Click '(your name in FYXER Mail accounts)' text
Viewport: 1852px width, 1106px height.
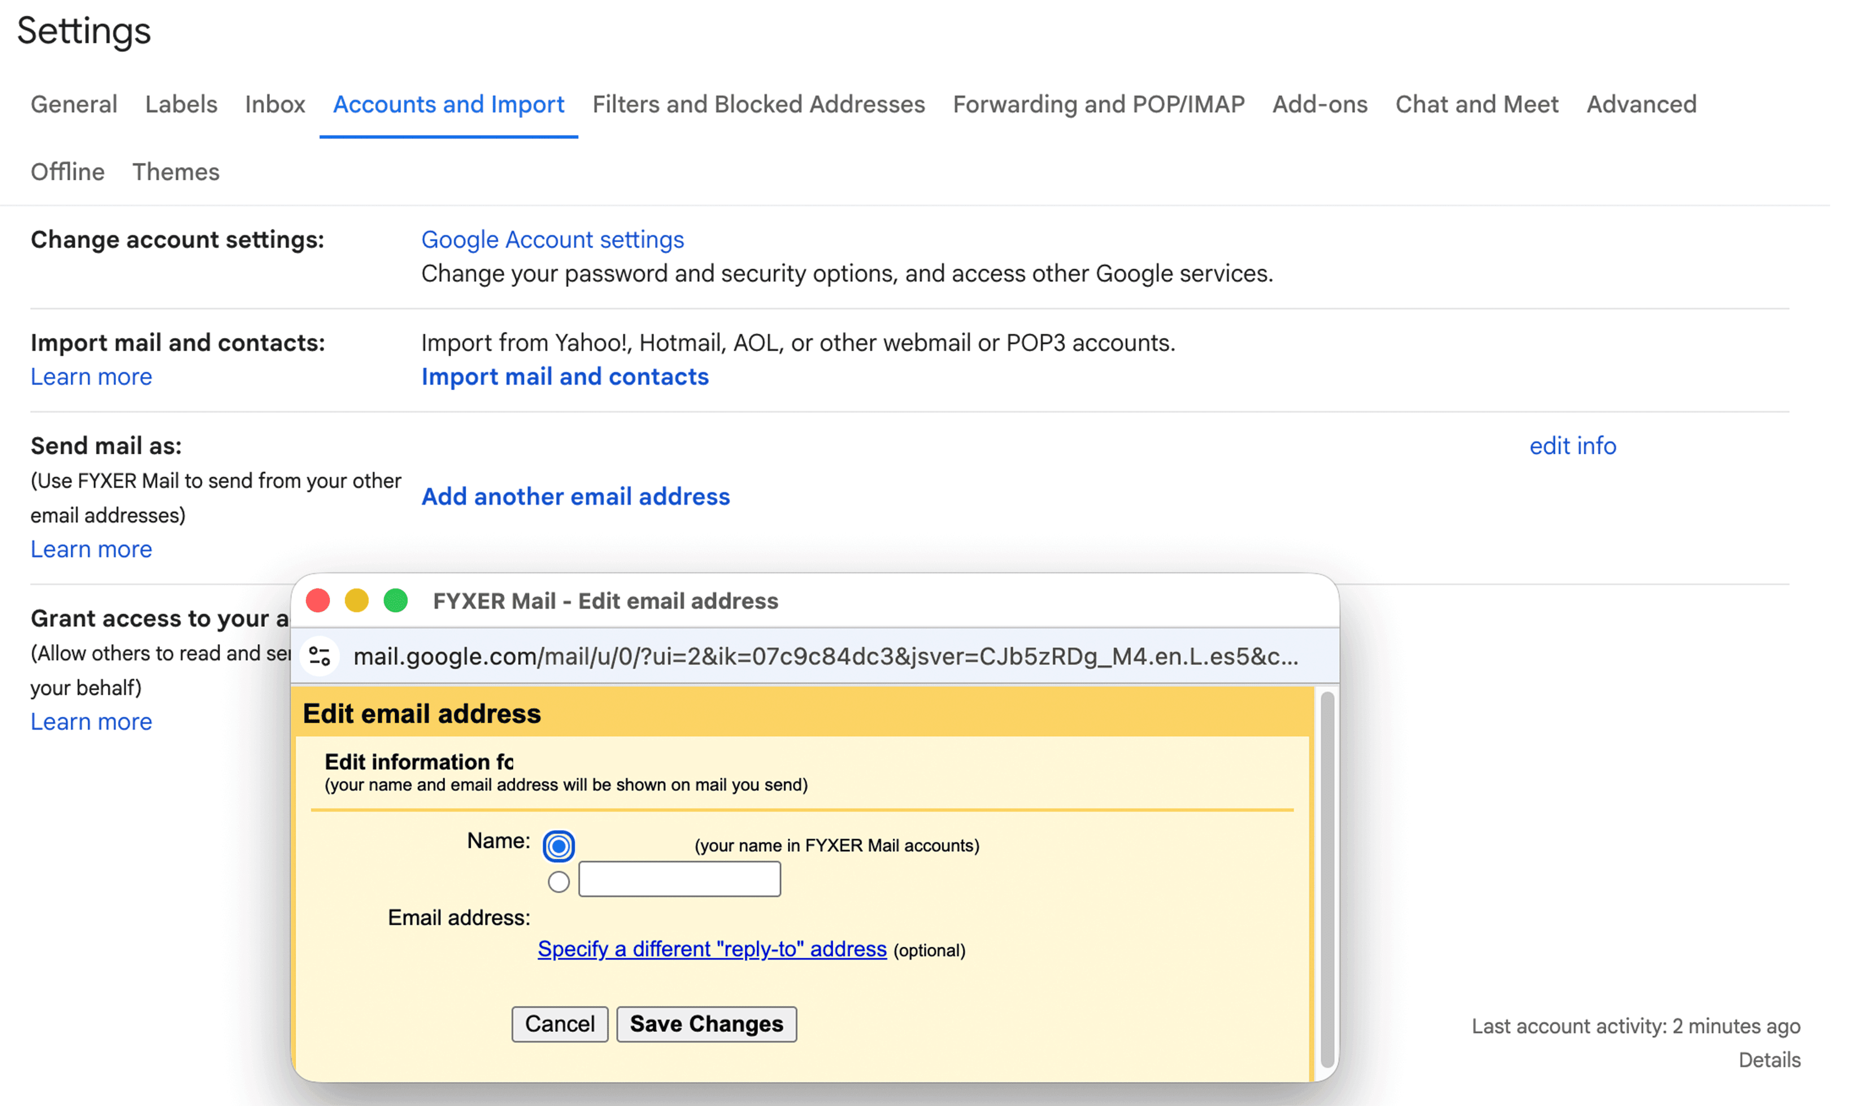tap(837, 846)
